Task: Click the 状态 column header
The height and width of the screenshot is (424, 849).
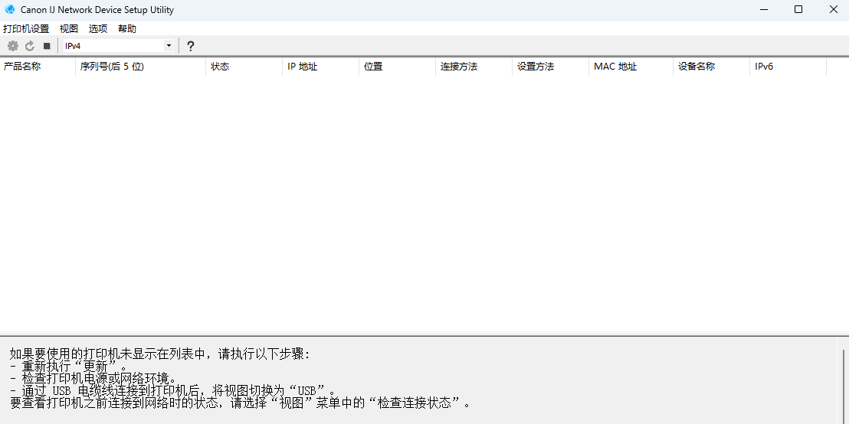Action: 244,67
